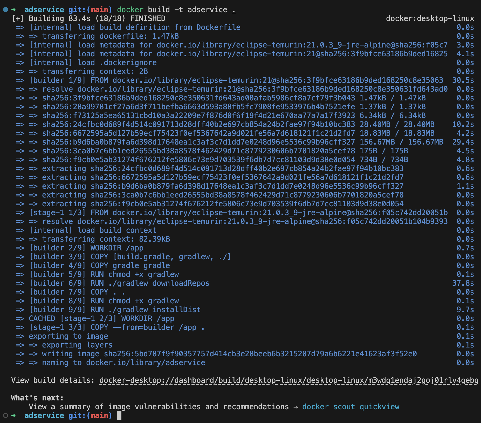Click the terminal cursor block at bottom prompt
The height and width of the screenshot is (423, 481).
[119, 416]
